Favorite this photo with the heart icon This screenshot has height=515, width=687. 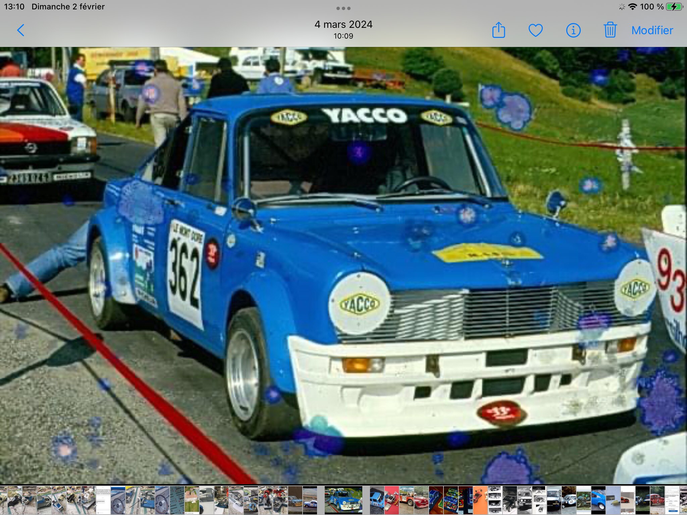536,31
